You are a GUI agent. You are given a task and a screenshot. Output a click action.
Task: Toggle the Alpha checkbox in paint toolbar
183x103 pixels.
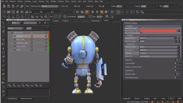[x=79, y=6]
